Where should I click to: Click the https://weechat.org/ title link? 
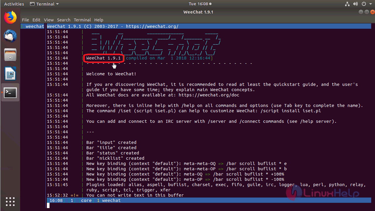(x=152, y=26)
